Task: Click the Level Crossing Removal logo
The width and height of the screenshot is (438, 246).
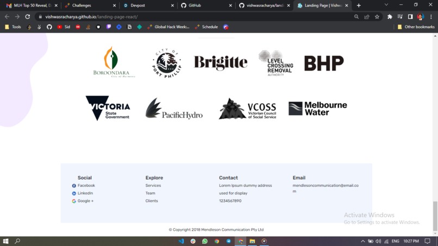Action: (x=276, y=64)
